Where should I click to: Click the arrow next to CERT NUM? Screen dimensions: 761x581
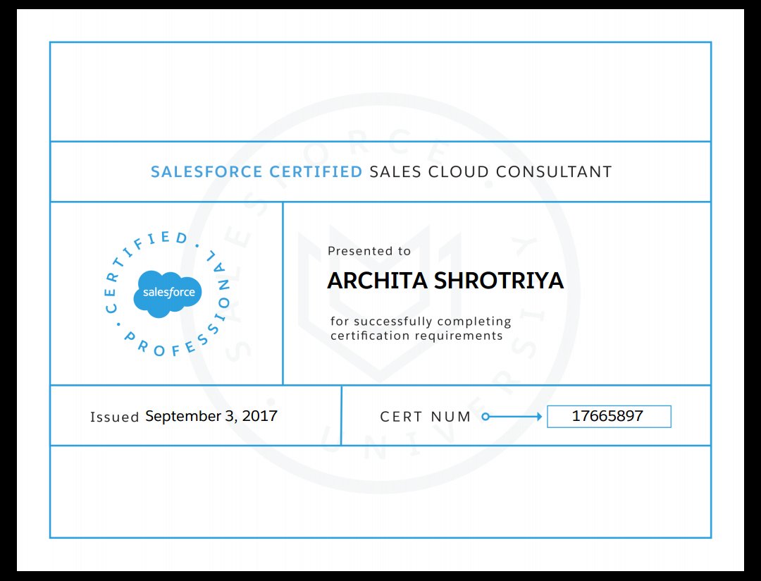512,416
